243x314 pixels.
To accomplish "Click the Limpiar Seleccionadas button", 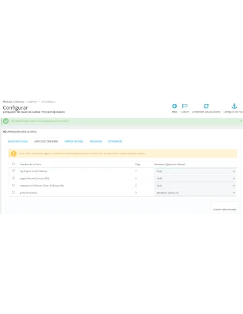I will [224, 207].
